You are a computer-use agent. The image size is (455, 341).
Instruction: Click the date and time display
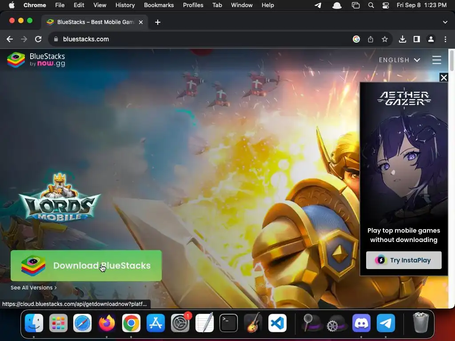pos(422,5)
